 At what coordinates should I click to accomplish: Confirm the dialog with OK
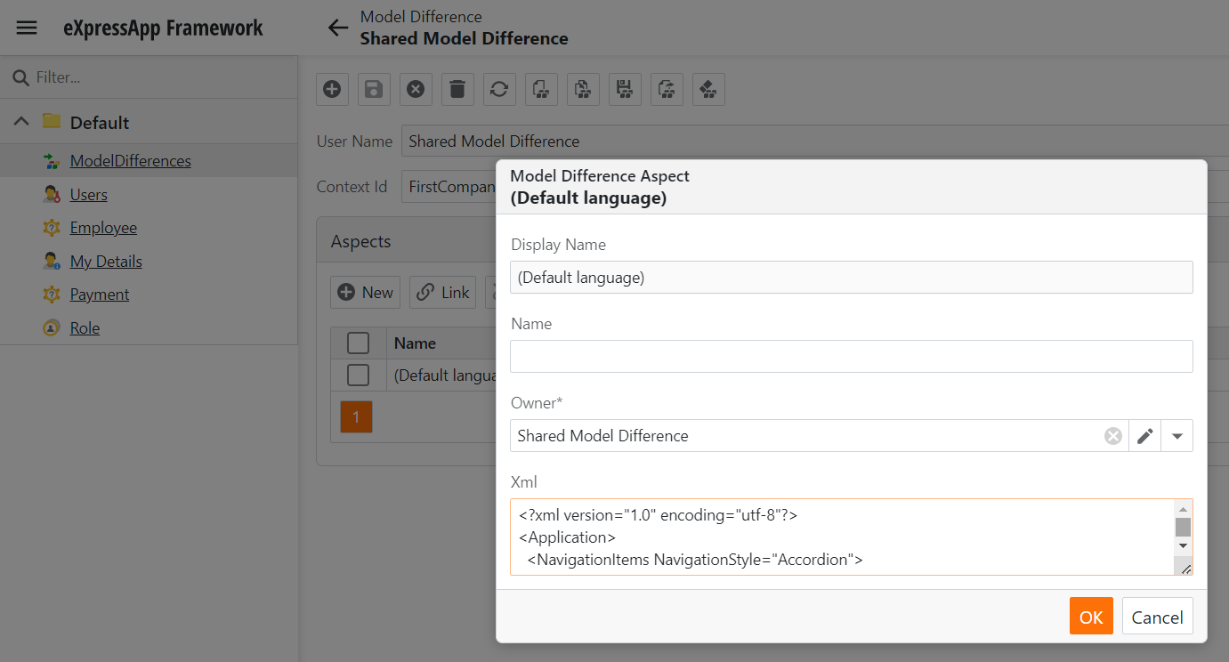[x=1091, y=616]
